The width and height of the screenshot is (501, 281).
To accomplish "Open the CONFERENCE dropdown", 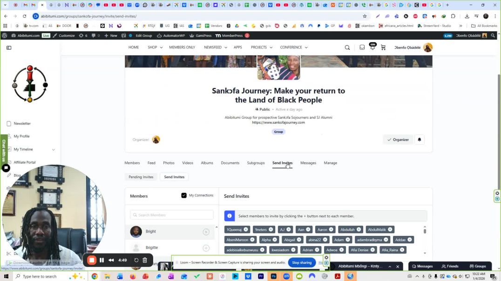I will click(293, 47).
